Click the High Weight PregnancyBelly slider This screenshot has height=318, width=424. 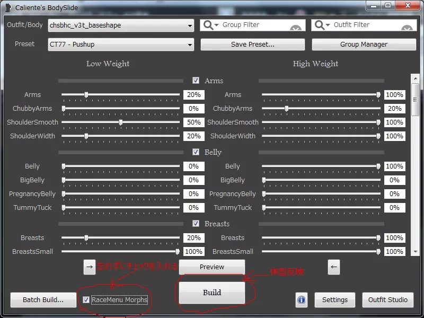321,193
